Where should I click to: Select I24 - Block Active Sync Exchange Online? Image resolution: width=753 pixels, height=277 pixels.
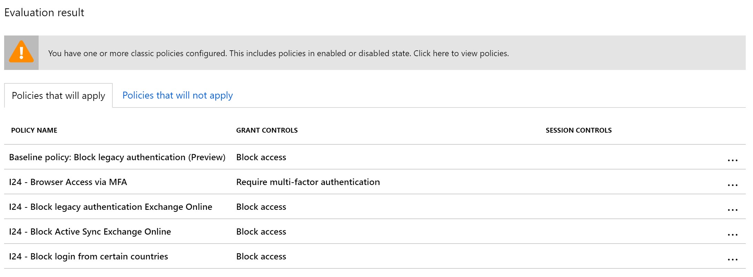coord(90,232)
